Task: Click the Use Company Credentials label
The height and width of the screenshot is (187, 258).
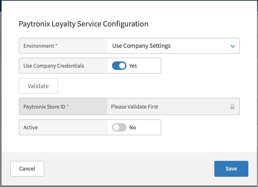Action: [54, 66]
